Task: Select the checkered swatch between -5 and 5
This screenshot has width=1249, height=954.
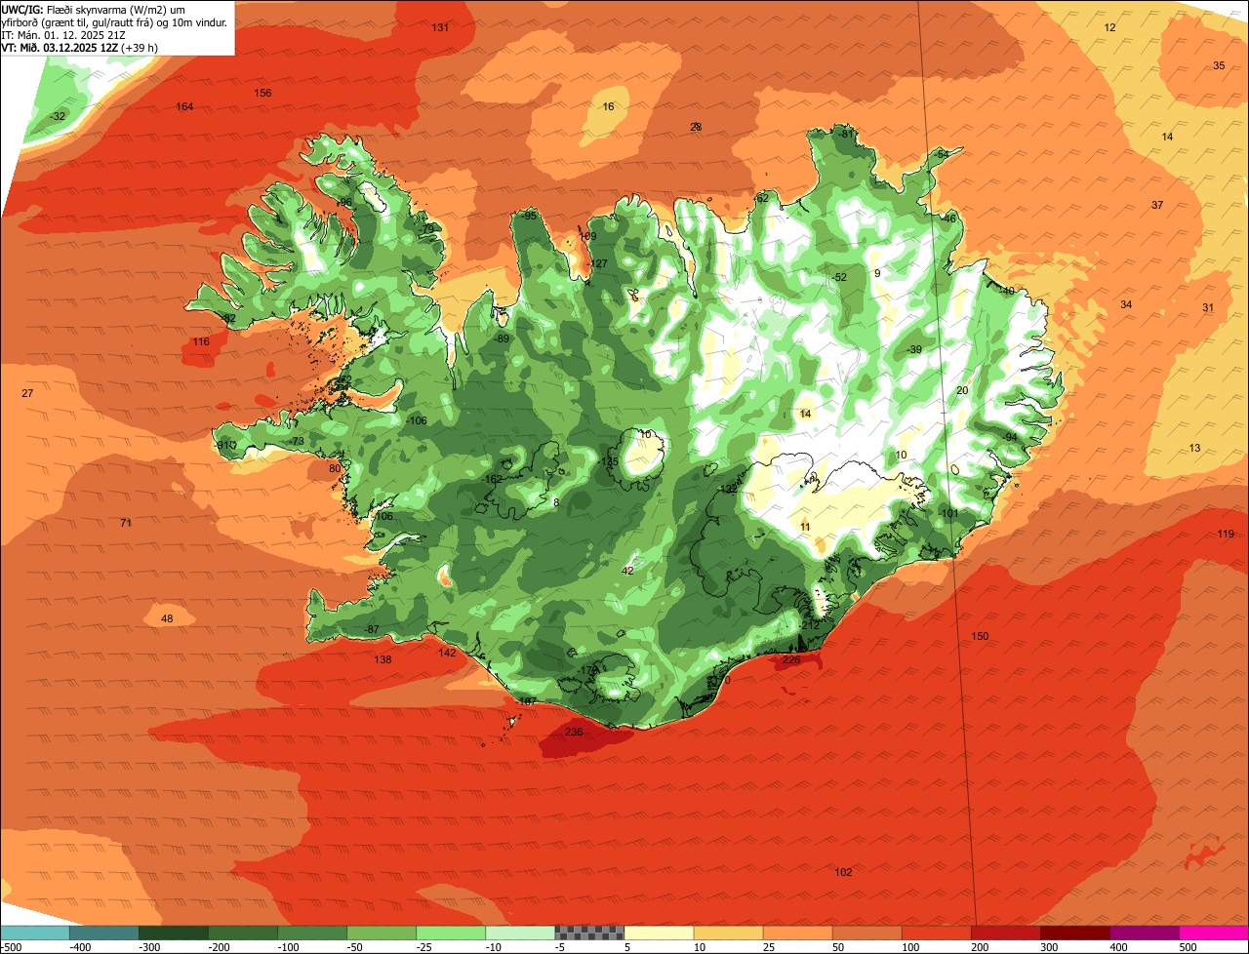Action: (x=589, y=932)
